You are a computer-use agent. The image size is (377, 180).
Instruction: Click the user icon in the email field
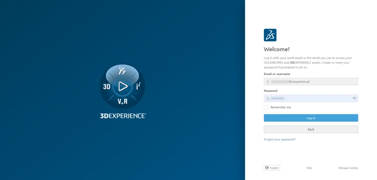pyautogui.click(x=268, y=82)
